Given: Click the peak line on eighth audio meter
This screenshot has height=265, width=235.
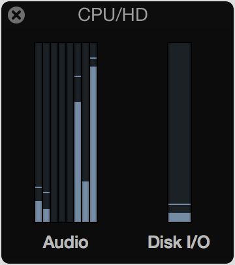Looking at the screenshot, I should click(93, 58).
